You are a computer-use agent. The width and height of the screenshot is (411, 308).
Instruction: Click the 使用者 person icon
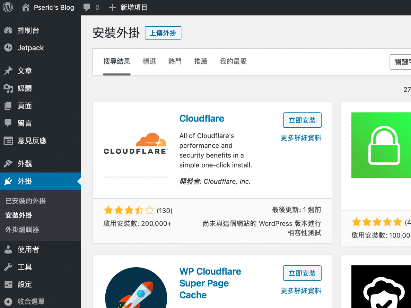[x=8, y=249]
